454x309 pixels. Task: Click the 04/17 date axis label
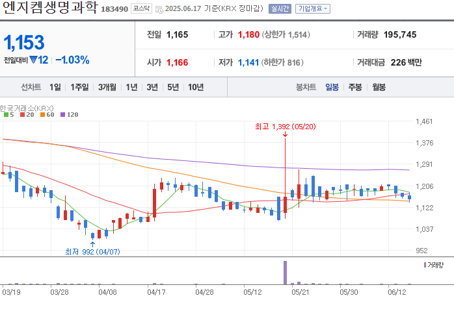click(x=156, y=292)
